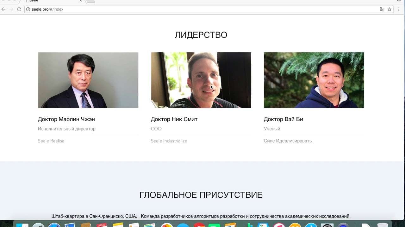Click the photo of Доктор Ник Смит
The image size is (405, 227).
tap(201, 80)
